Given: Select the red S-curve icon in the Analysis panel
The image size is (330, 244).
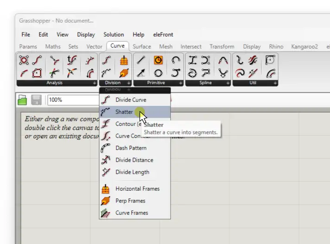Looking at the screenshot, I should click(37, 60).
